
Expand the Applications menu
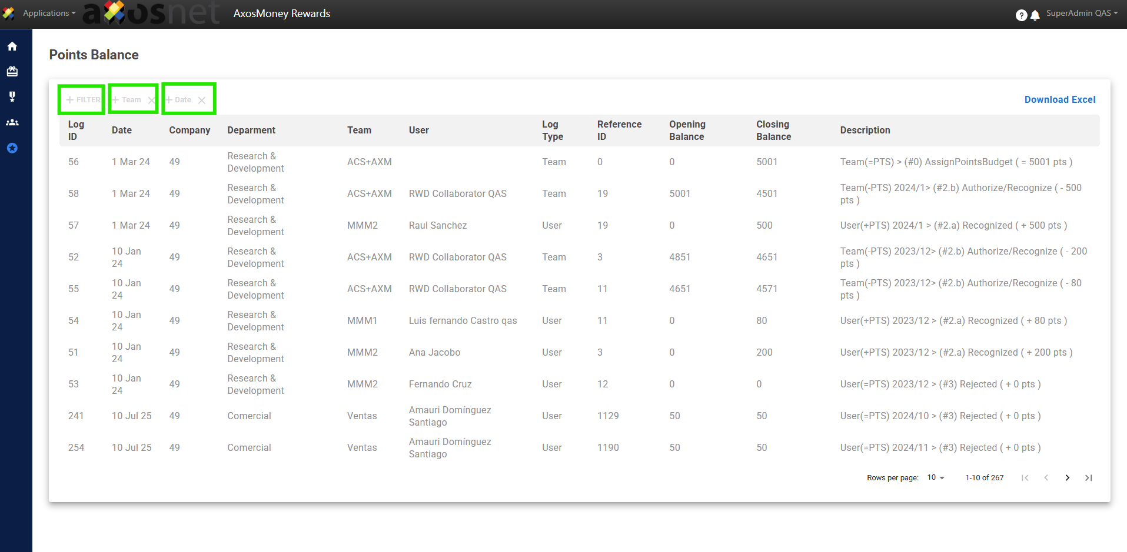click(x=49, y=13)
